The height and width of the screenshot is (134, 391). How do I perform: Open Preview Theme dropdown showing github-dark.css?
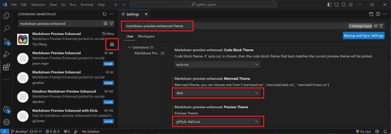click(x=218, y=122)
